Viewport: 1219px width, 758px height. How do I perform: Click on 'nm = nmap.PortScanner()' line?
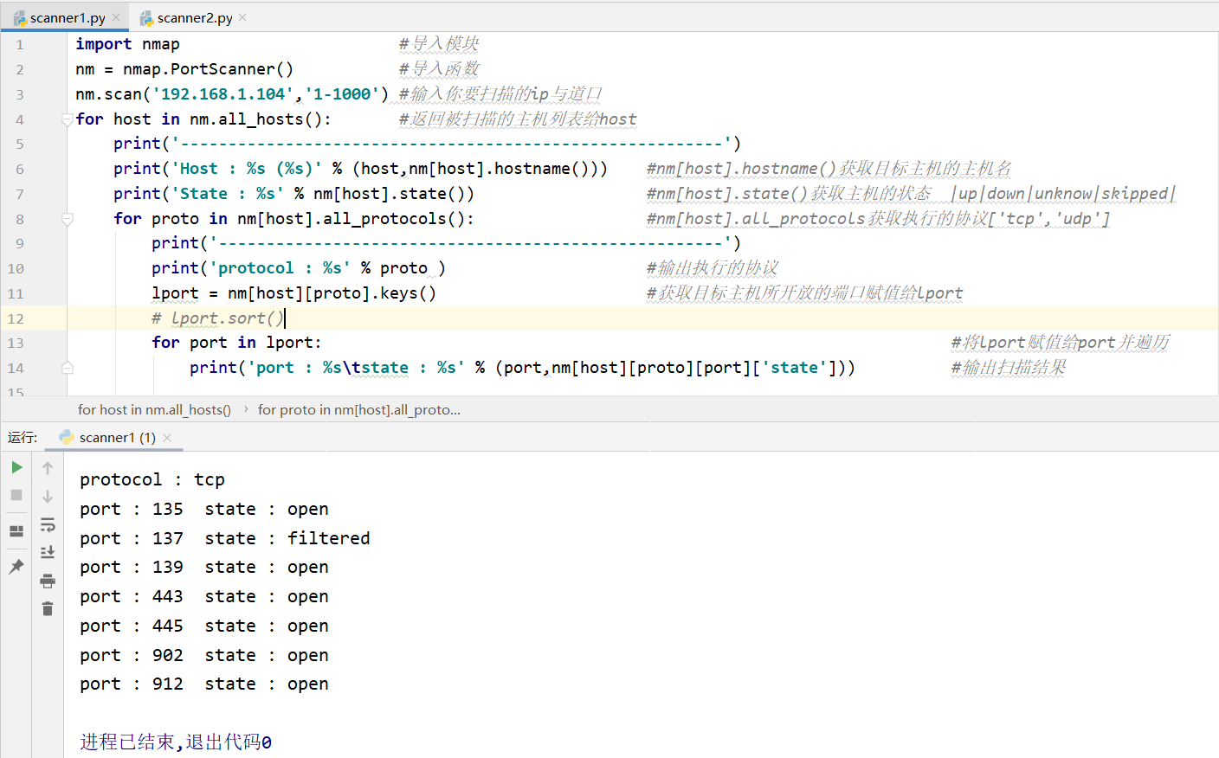coord(184,69)
